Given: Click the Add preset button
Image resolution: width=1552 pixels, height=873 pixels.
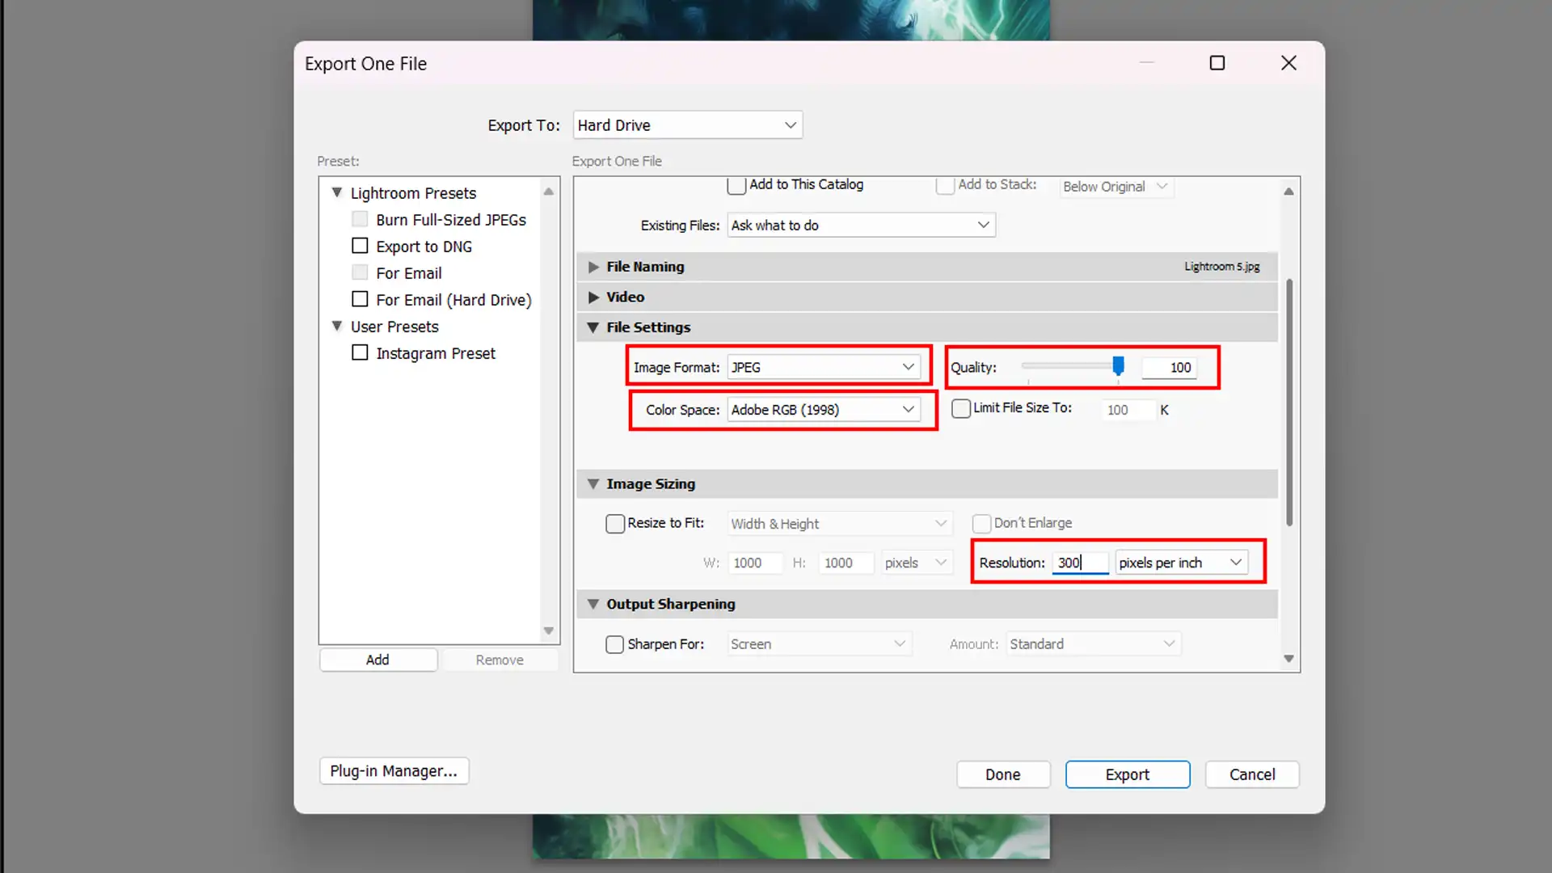Looking at the screenshot, I should point(377,659).
